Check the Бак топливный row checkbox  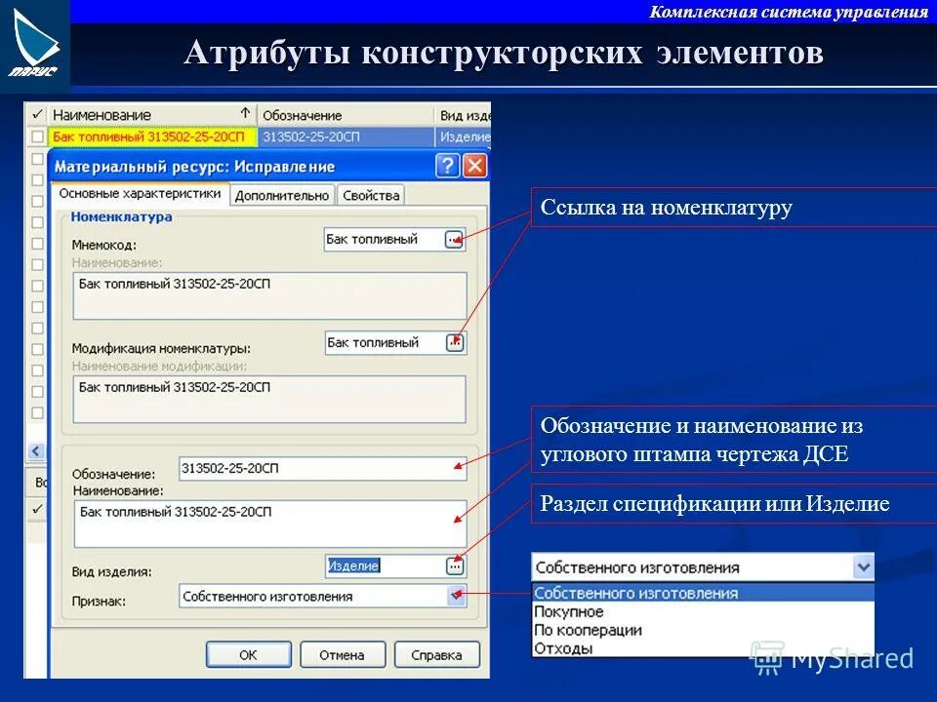pyautogui.click(x=37, y=136)
